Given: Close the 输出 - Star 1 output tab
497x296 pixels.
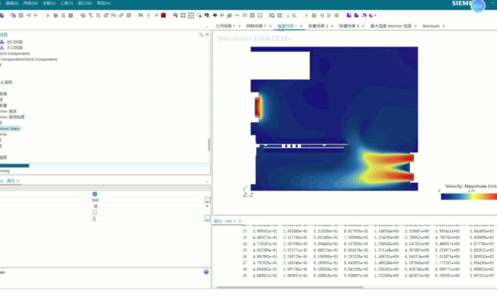Looking at the screenshot, I should [x=240, y=221].
